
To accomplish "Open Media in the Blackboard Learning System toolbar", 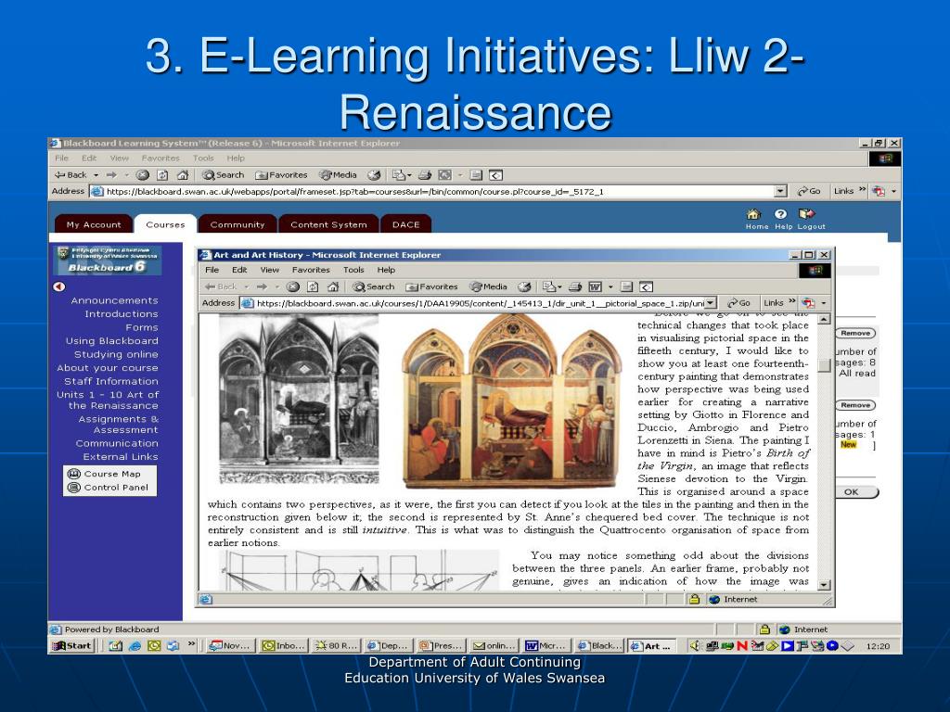I will 338,175.
